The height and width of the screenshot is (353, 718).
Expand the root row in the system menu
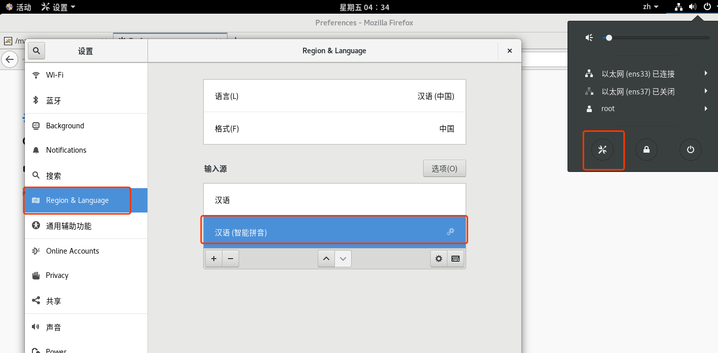705,108
